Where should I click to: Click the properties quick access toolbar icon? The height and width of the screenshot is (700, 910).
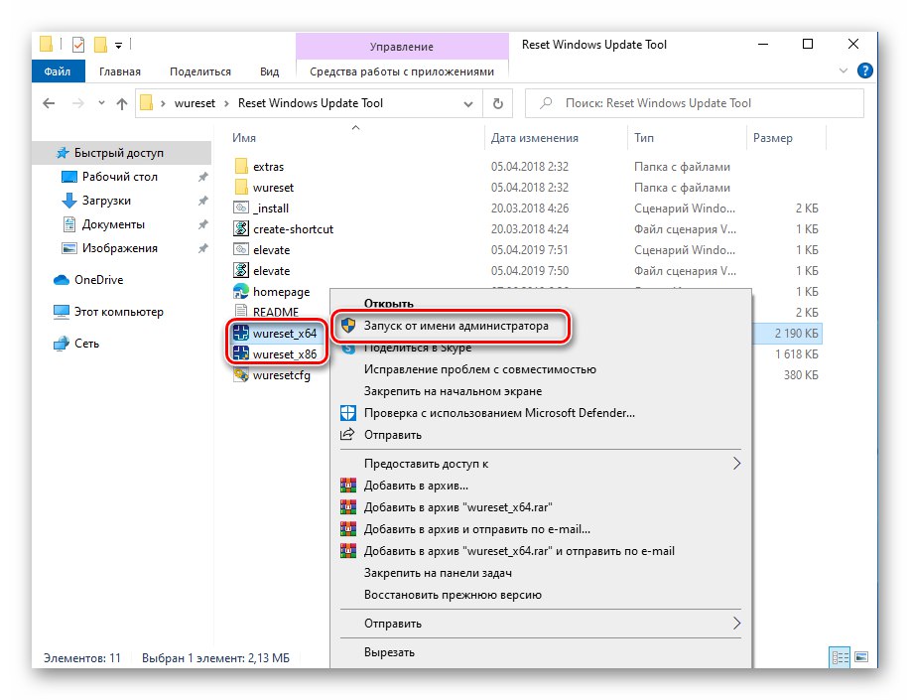coord(78,44)
